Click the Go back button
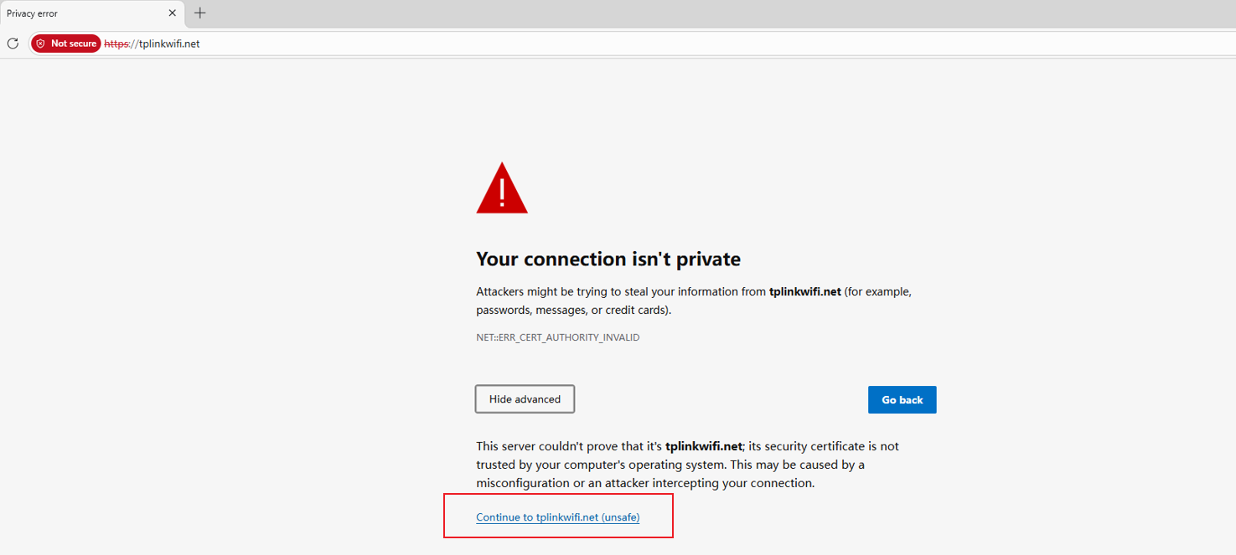Viewport: 1236px width, 555px height. pyautogui.click(x=902, y=399)
